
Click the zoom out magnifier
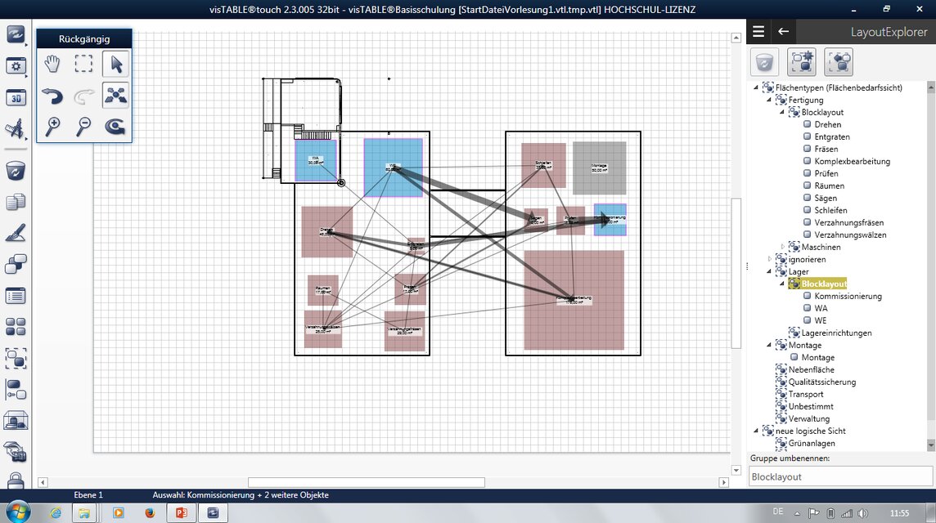tap(83, 127)
